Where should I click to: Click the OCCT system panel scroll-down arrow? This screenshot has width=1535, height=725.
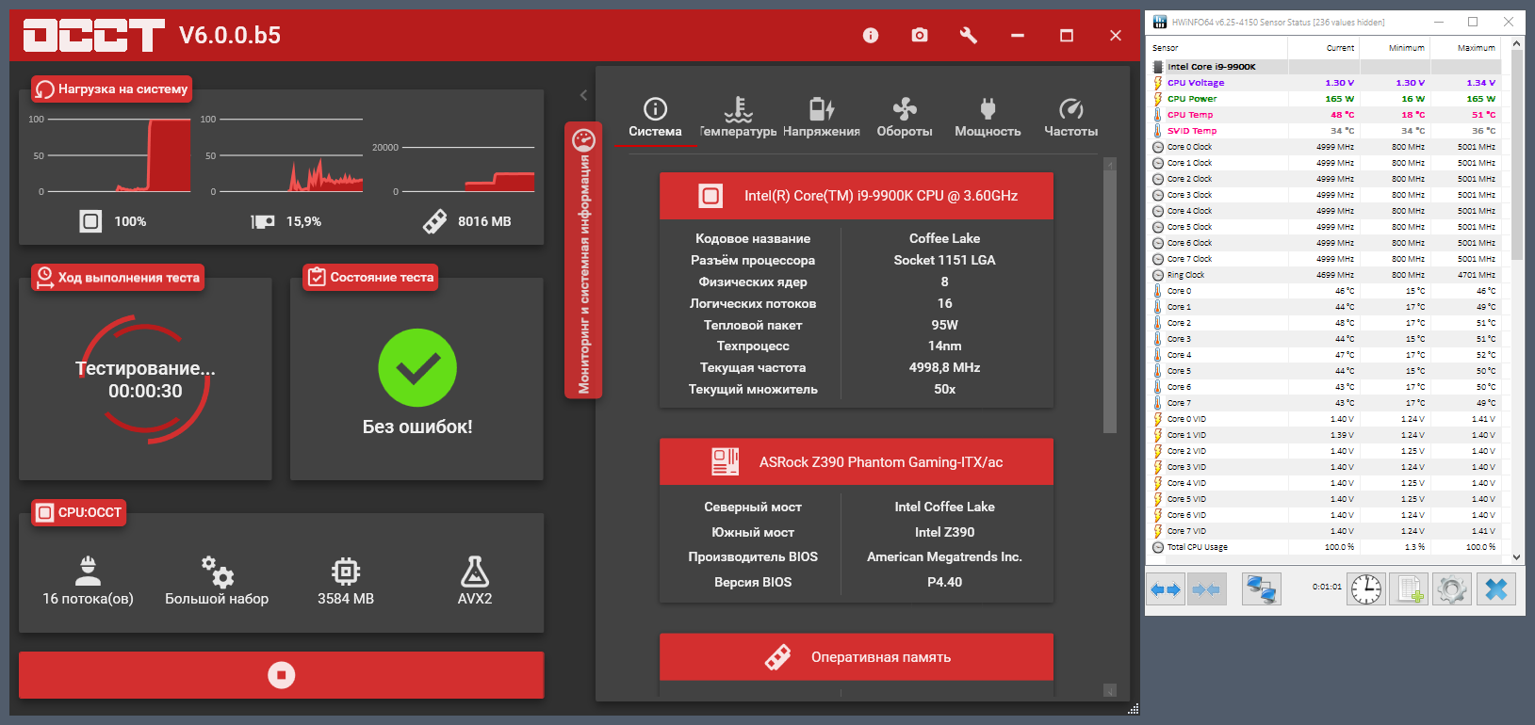(1109, 690)
